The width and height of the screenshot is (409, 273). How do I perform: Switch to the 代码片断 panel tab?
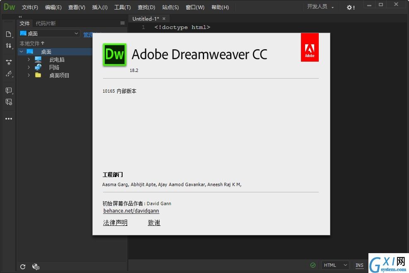(46, 23)
